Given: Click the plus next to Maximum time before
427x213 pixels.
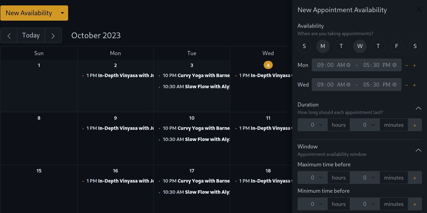Looking at the screenshot, I should coord(415,177).
